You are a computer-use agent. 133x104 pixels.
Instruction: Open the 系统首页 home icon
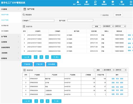[87, 2]
